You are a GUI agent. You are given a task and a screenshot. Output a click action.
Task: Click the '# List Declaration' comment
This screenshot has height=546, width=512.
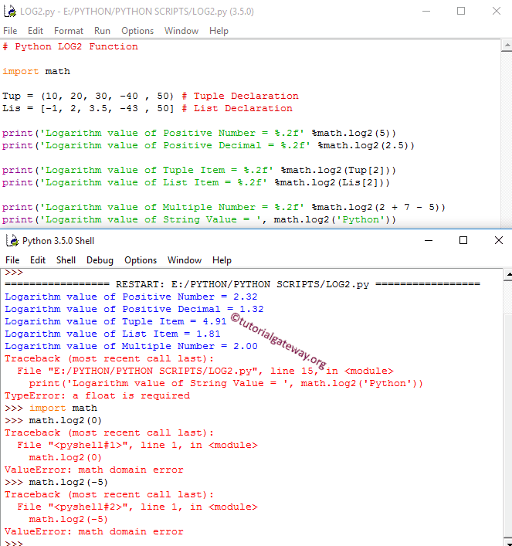coord(237,108)
